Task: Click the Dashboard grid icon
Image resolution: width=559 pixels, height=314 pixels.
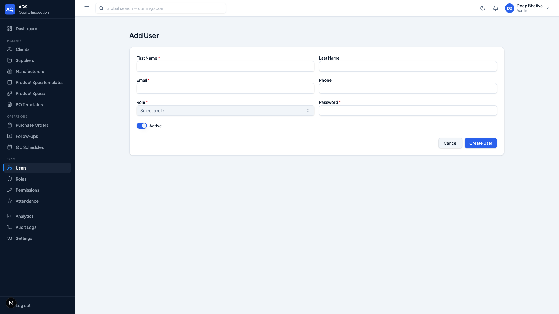Action: [10, 28]
